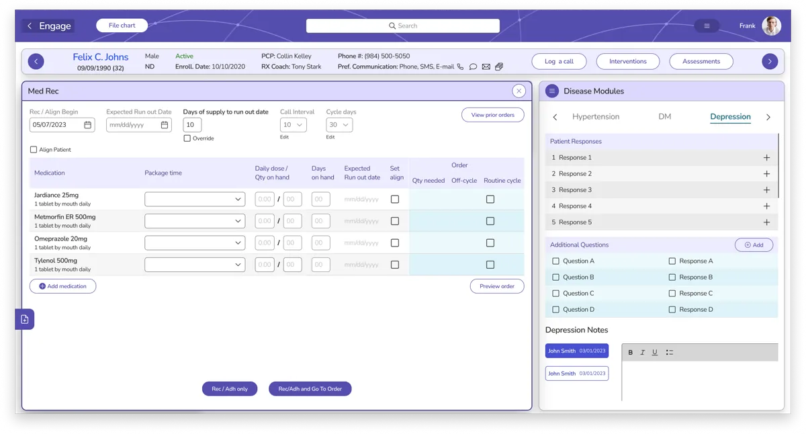Expand Response 4 with plus icon
The image size is (806, 434).
click(x=766, y=206)
